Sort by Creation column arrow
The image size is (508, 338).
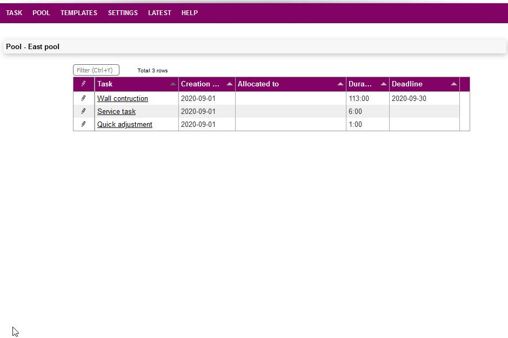point(229,84)
